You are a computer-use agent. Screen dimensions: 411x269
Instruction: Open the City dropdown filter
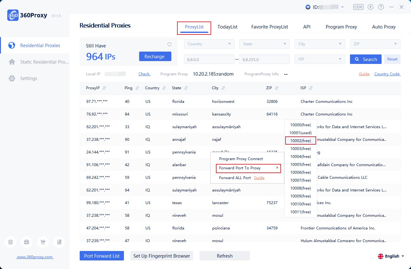coord(320,44)
